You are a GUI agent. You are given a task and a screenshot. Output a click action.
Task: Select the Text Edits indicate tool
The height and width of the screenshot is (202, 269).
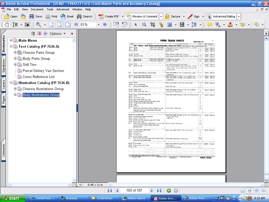(218, 25)
